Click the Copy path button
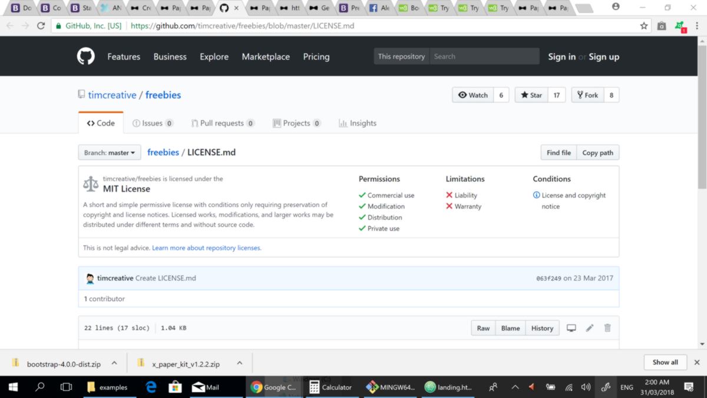This screenshot has height=398, width=707. click(x=598, y=152)
